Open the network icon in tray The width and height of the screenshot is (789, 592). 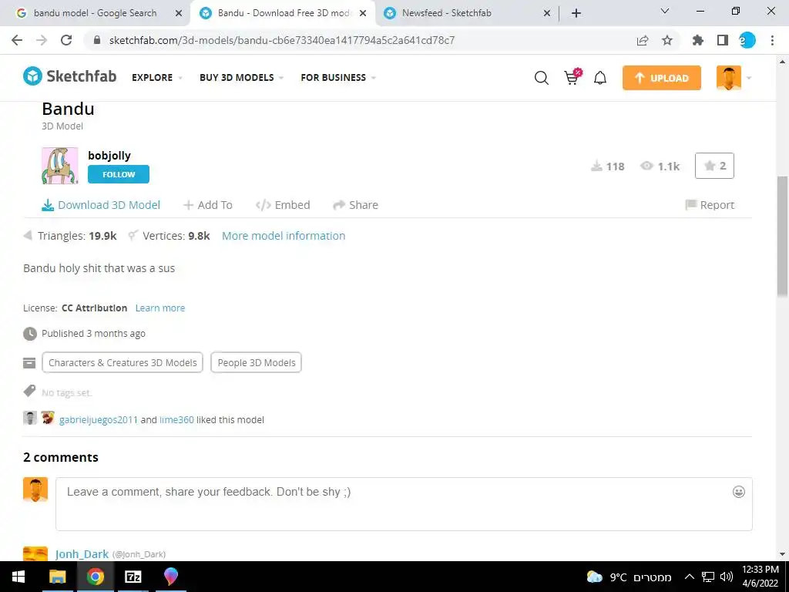point(708,577)
